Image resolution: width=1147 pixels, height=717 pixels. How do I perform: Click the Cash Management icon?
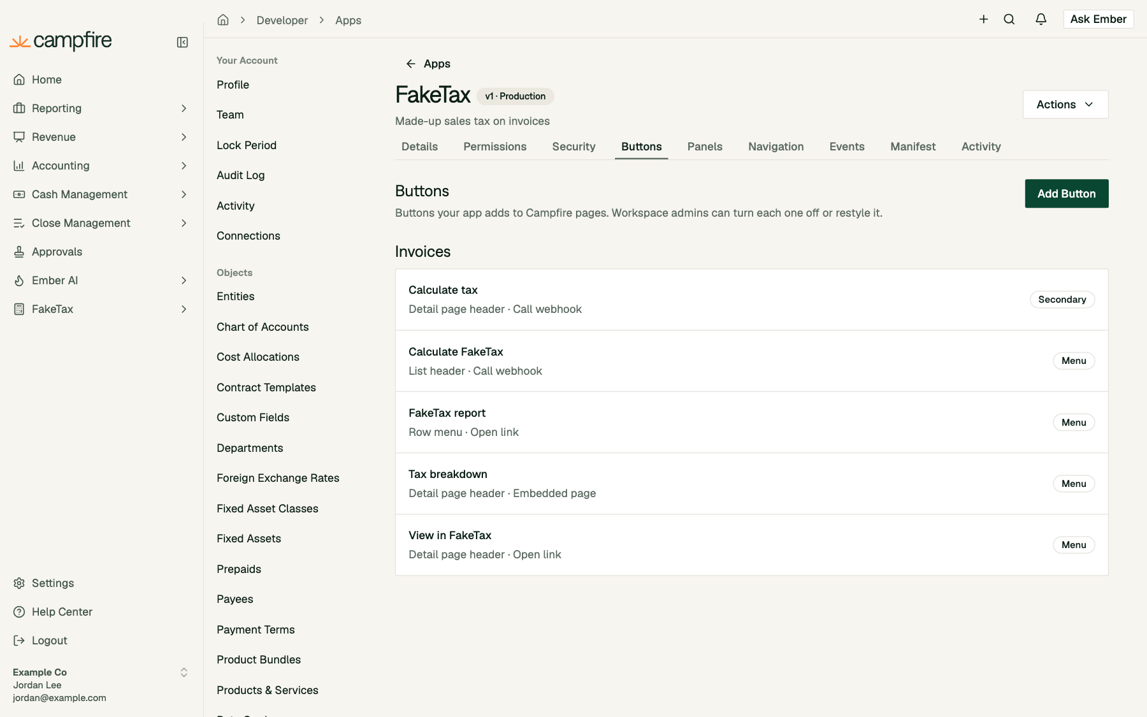click(19, 194)
